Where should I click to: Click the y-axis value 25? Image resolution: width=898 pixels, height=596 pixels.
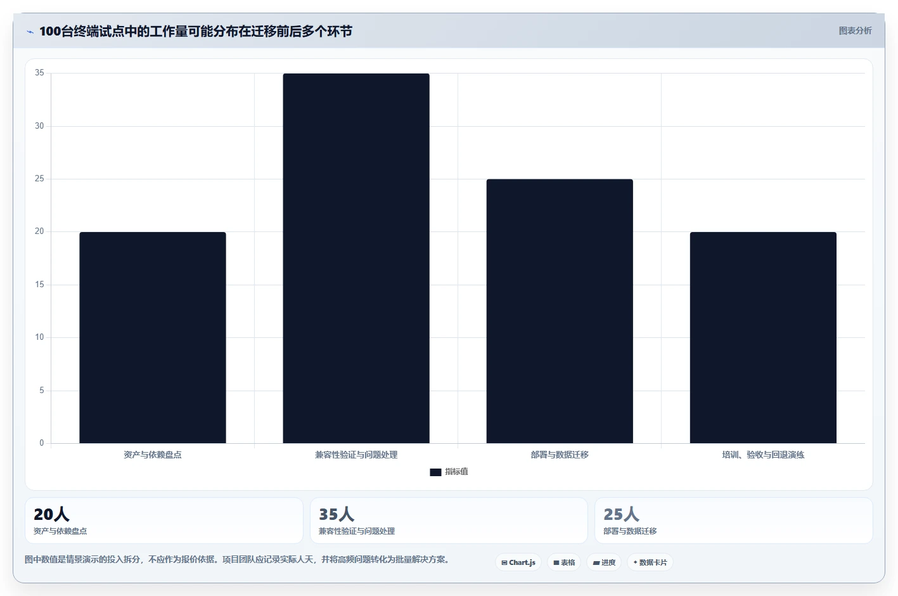point(39,179)
